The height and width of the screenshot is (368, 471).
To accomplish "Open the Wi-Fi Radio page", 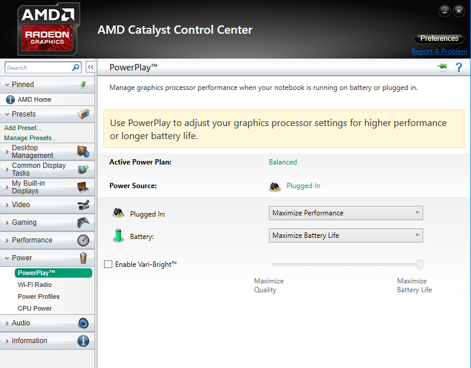I will click(x=34, y=285).
